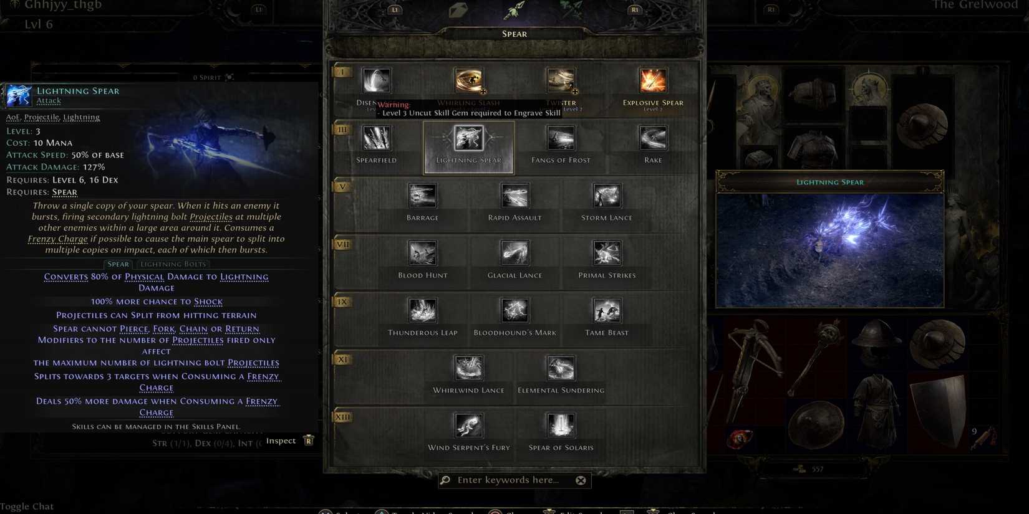Screen dimensions: 1029x514
Task: Switch to the Spear stats tab
Action: tap(118, 264)
